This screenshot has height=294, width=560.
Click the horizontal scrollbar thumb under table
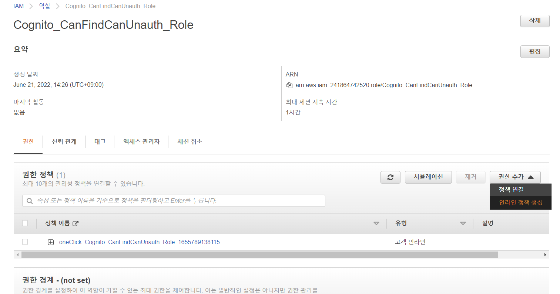(x=259, y=255)
